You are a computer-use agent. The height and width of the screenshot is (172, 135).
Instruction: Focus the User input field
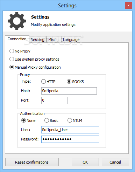point(70,130)
